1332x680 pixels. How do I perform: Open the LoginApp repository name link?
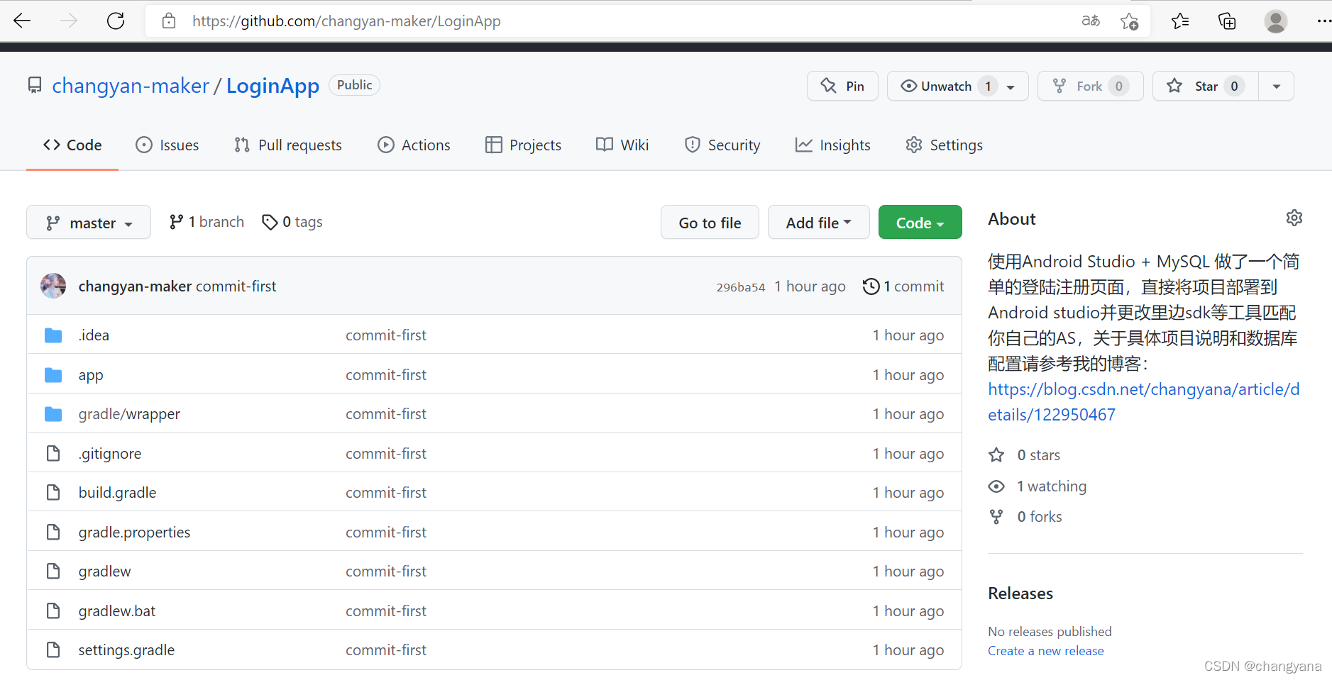[x=273, y=86]
